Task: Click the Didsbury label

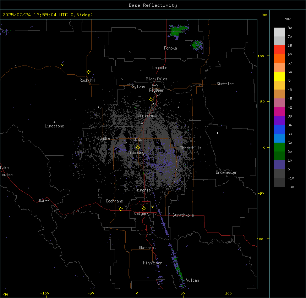Action: click(136, 153)
